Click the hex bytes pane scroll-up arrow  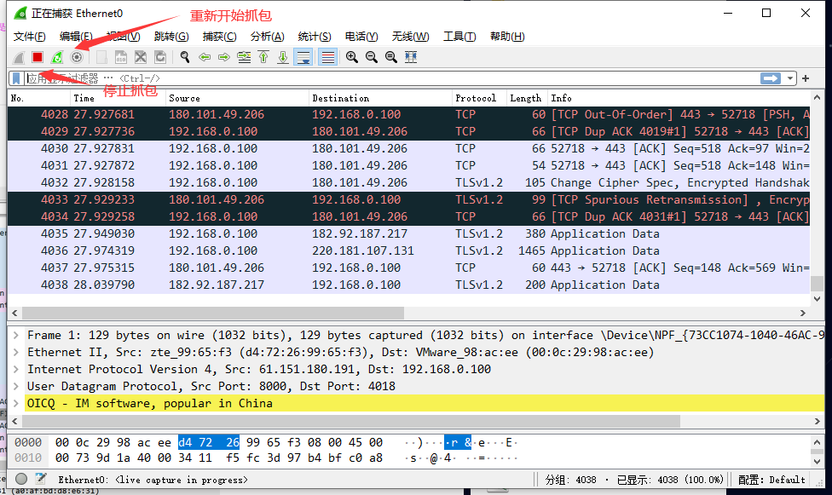pyautogui.click(x=818, y=441)
